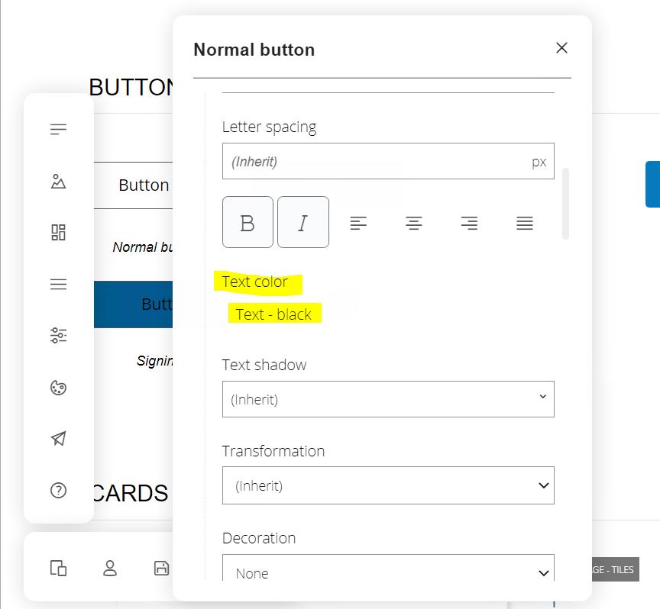Click the blue button at right edge

(x=653, y=184)
